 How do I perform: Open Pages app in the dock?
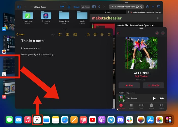point(74,120)
